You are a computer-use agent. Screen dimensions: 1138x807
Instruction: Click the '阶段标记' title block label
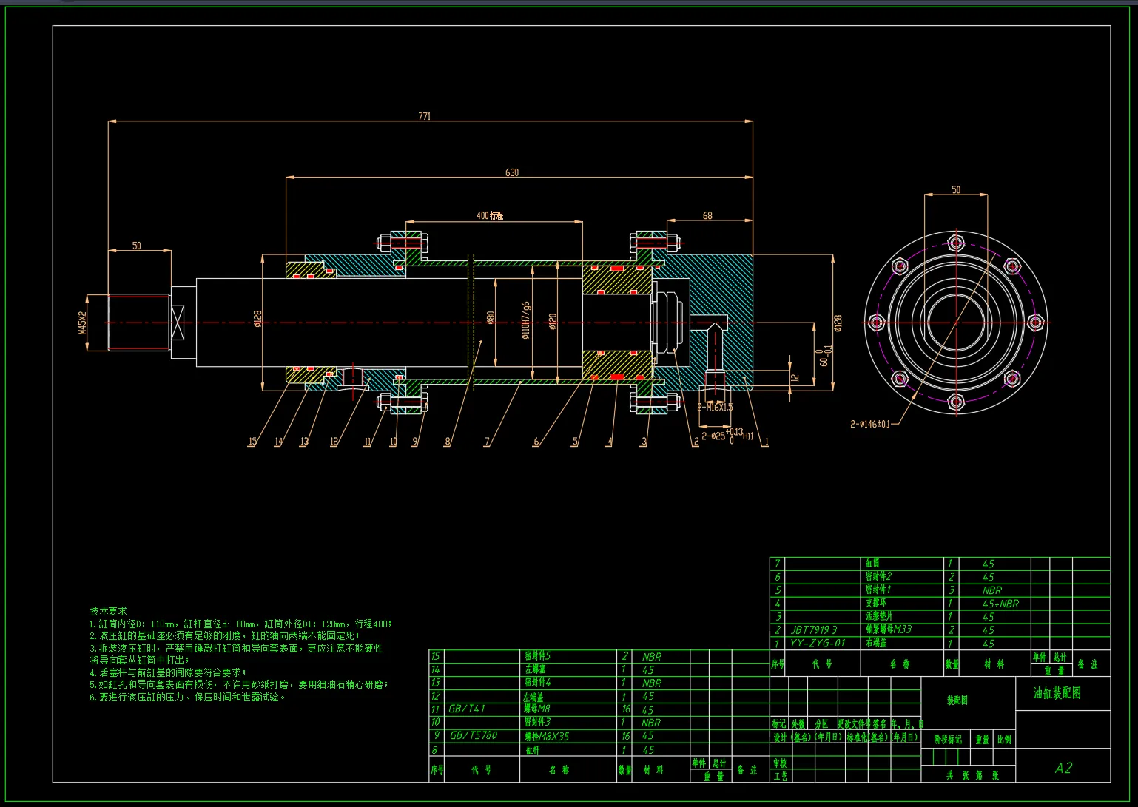coord(947,739)
